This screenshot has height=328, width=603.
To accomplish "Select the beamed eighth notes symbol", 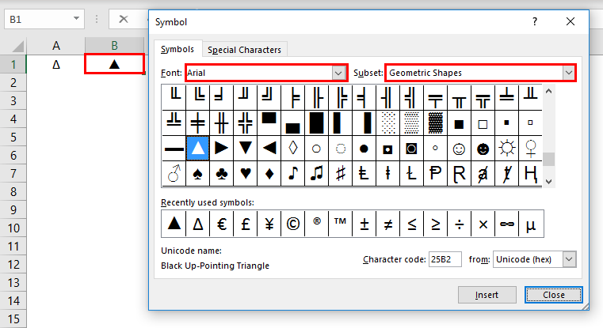I will click(x=317, y=172).
